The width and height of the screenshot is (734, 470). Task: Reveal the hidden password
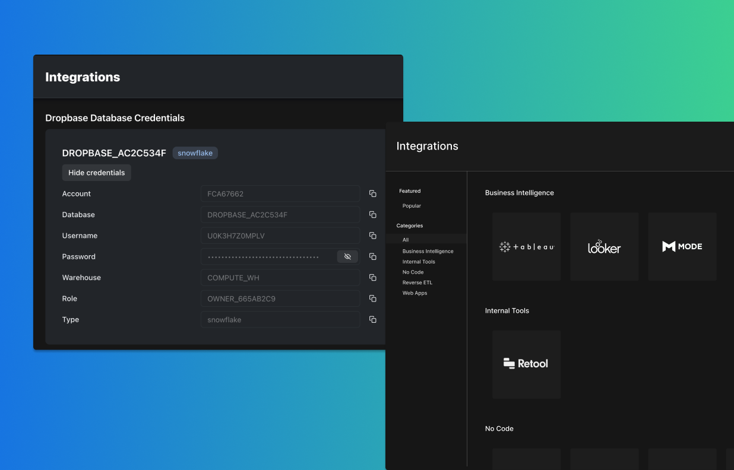pos(347,256)
